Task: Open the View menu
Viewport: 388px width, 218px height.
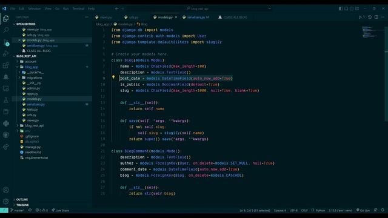Action: (48, 8)
